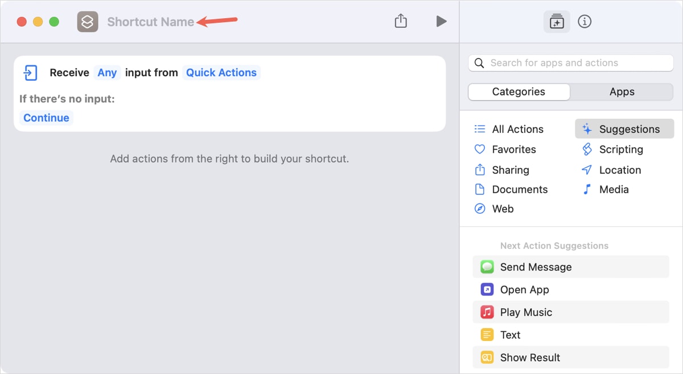
Task: Click the Show Result action icon
Action: coord(487,358)
